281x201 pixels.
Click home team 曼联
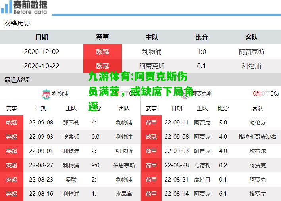pos(71,180)
